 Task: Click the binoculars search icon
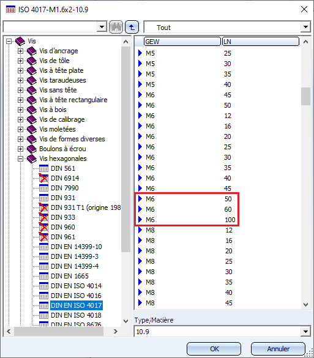click(116, 27)
